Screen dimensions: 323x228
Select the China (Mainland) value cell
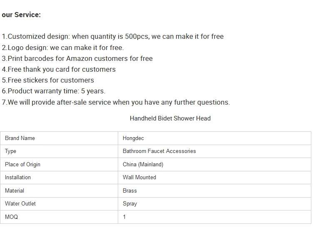pyautogui.click(x=143, y=165)
